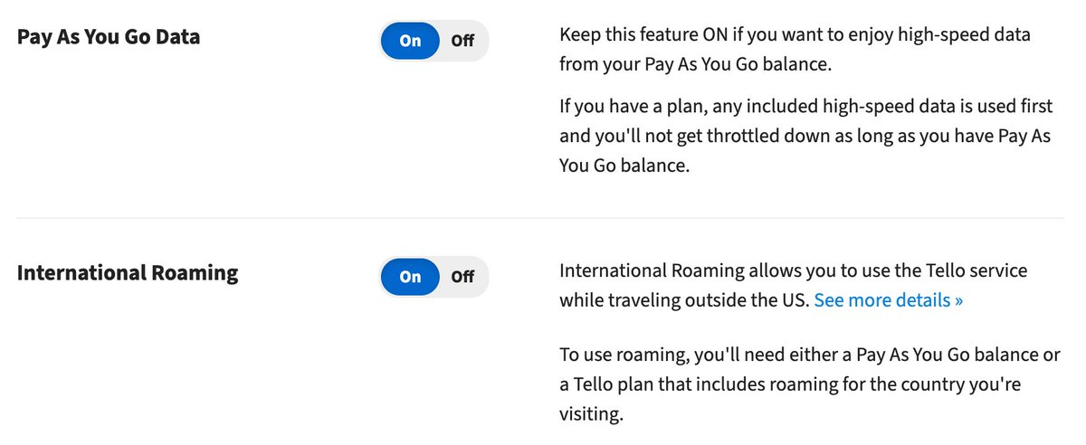Select On for International Roaming
The height and width of the screenshot is (445, 1086).
[x=410, y=277]
